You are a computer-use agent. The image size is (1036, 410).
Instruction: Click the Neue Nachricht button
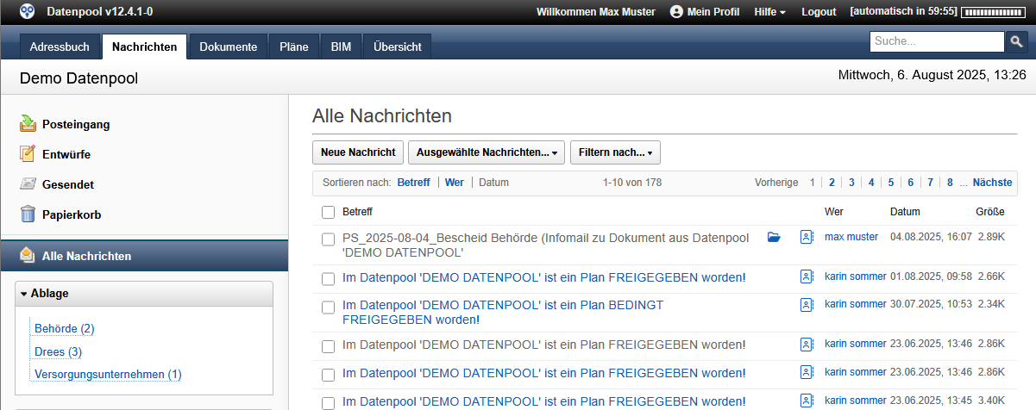[x=357, y=152]
